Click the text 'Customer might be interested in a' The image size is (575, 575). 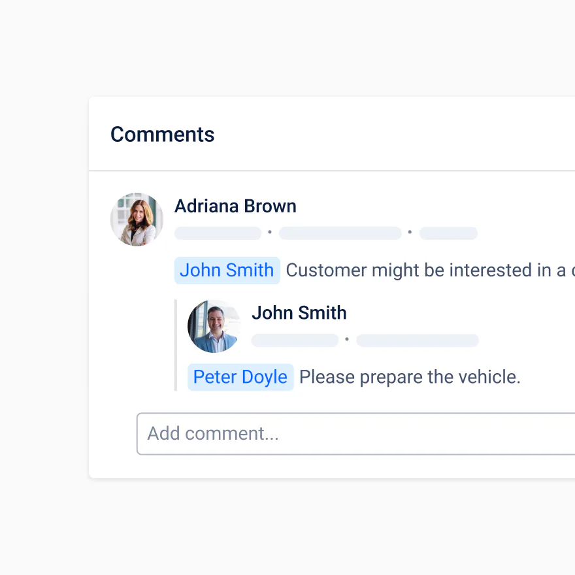click(426, 271)
